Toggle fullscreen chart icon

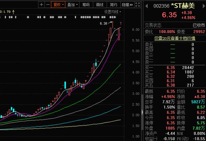pos(137,5)
